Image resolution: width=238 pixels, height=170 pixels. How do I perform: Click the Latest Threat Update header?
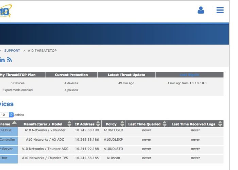coord(126,75)
